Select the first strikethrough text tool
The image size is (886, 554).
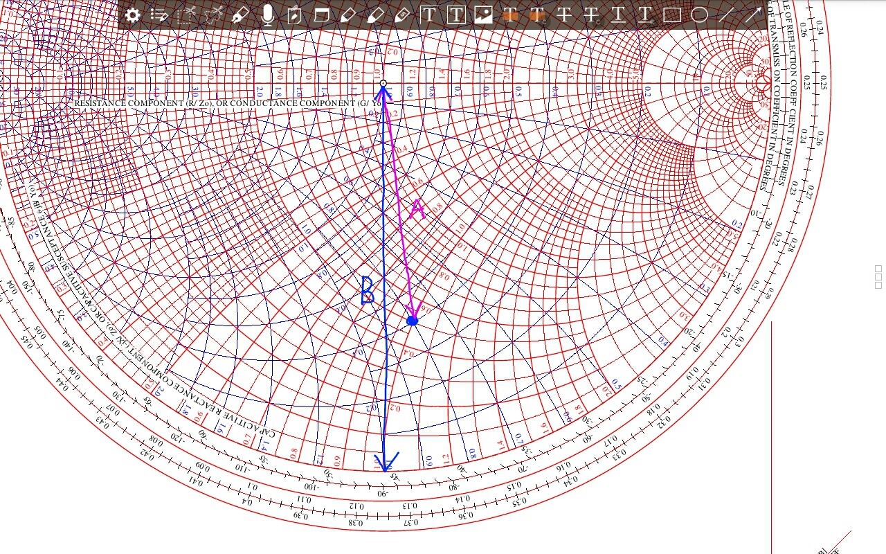click(x=564, y=15)
